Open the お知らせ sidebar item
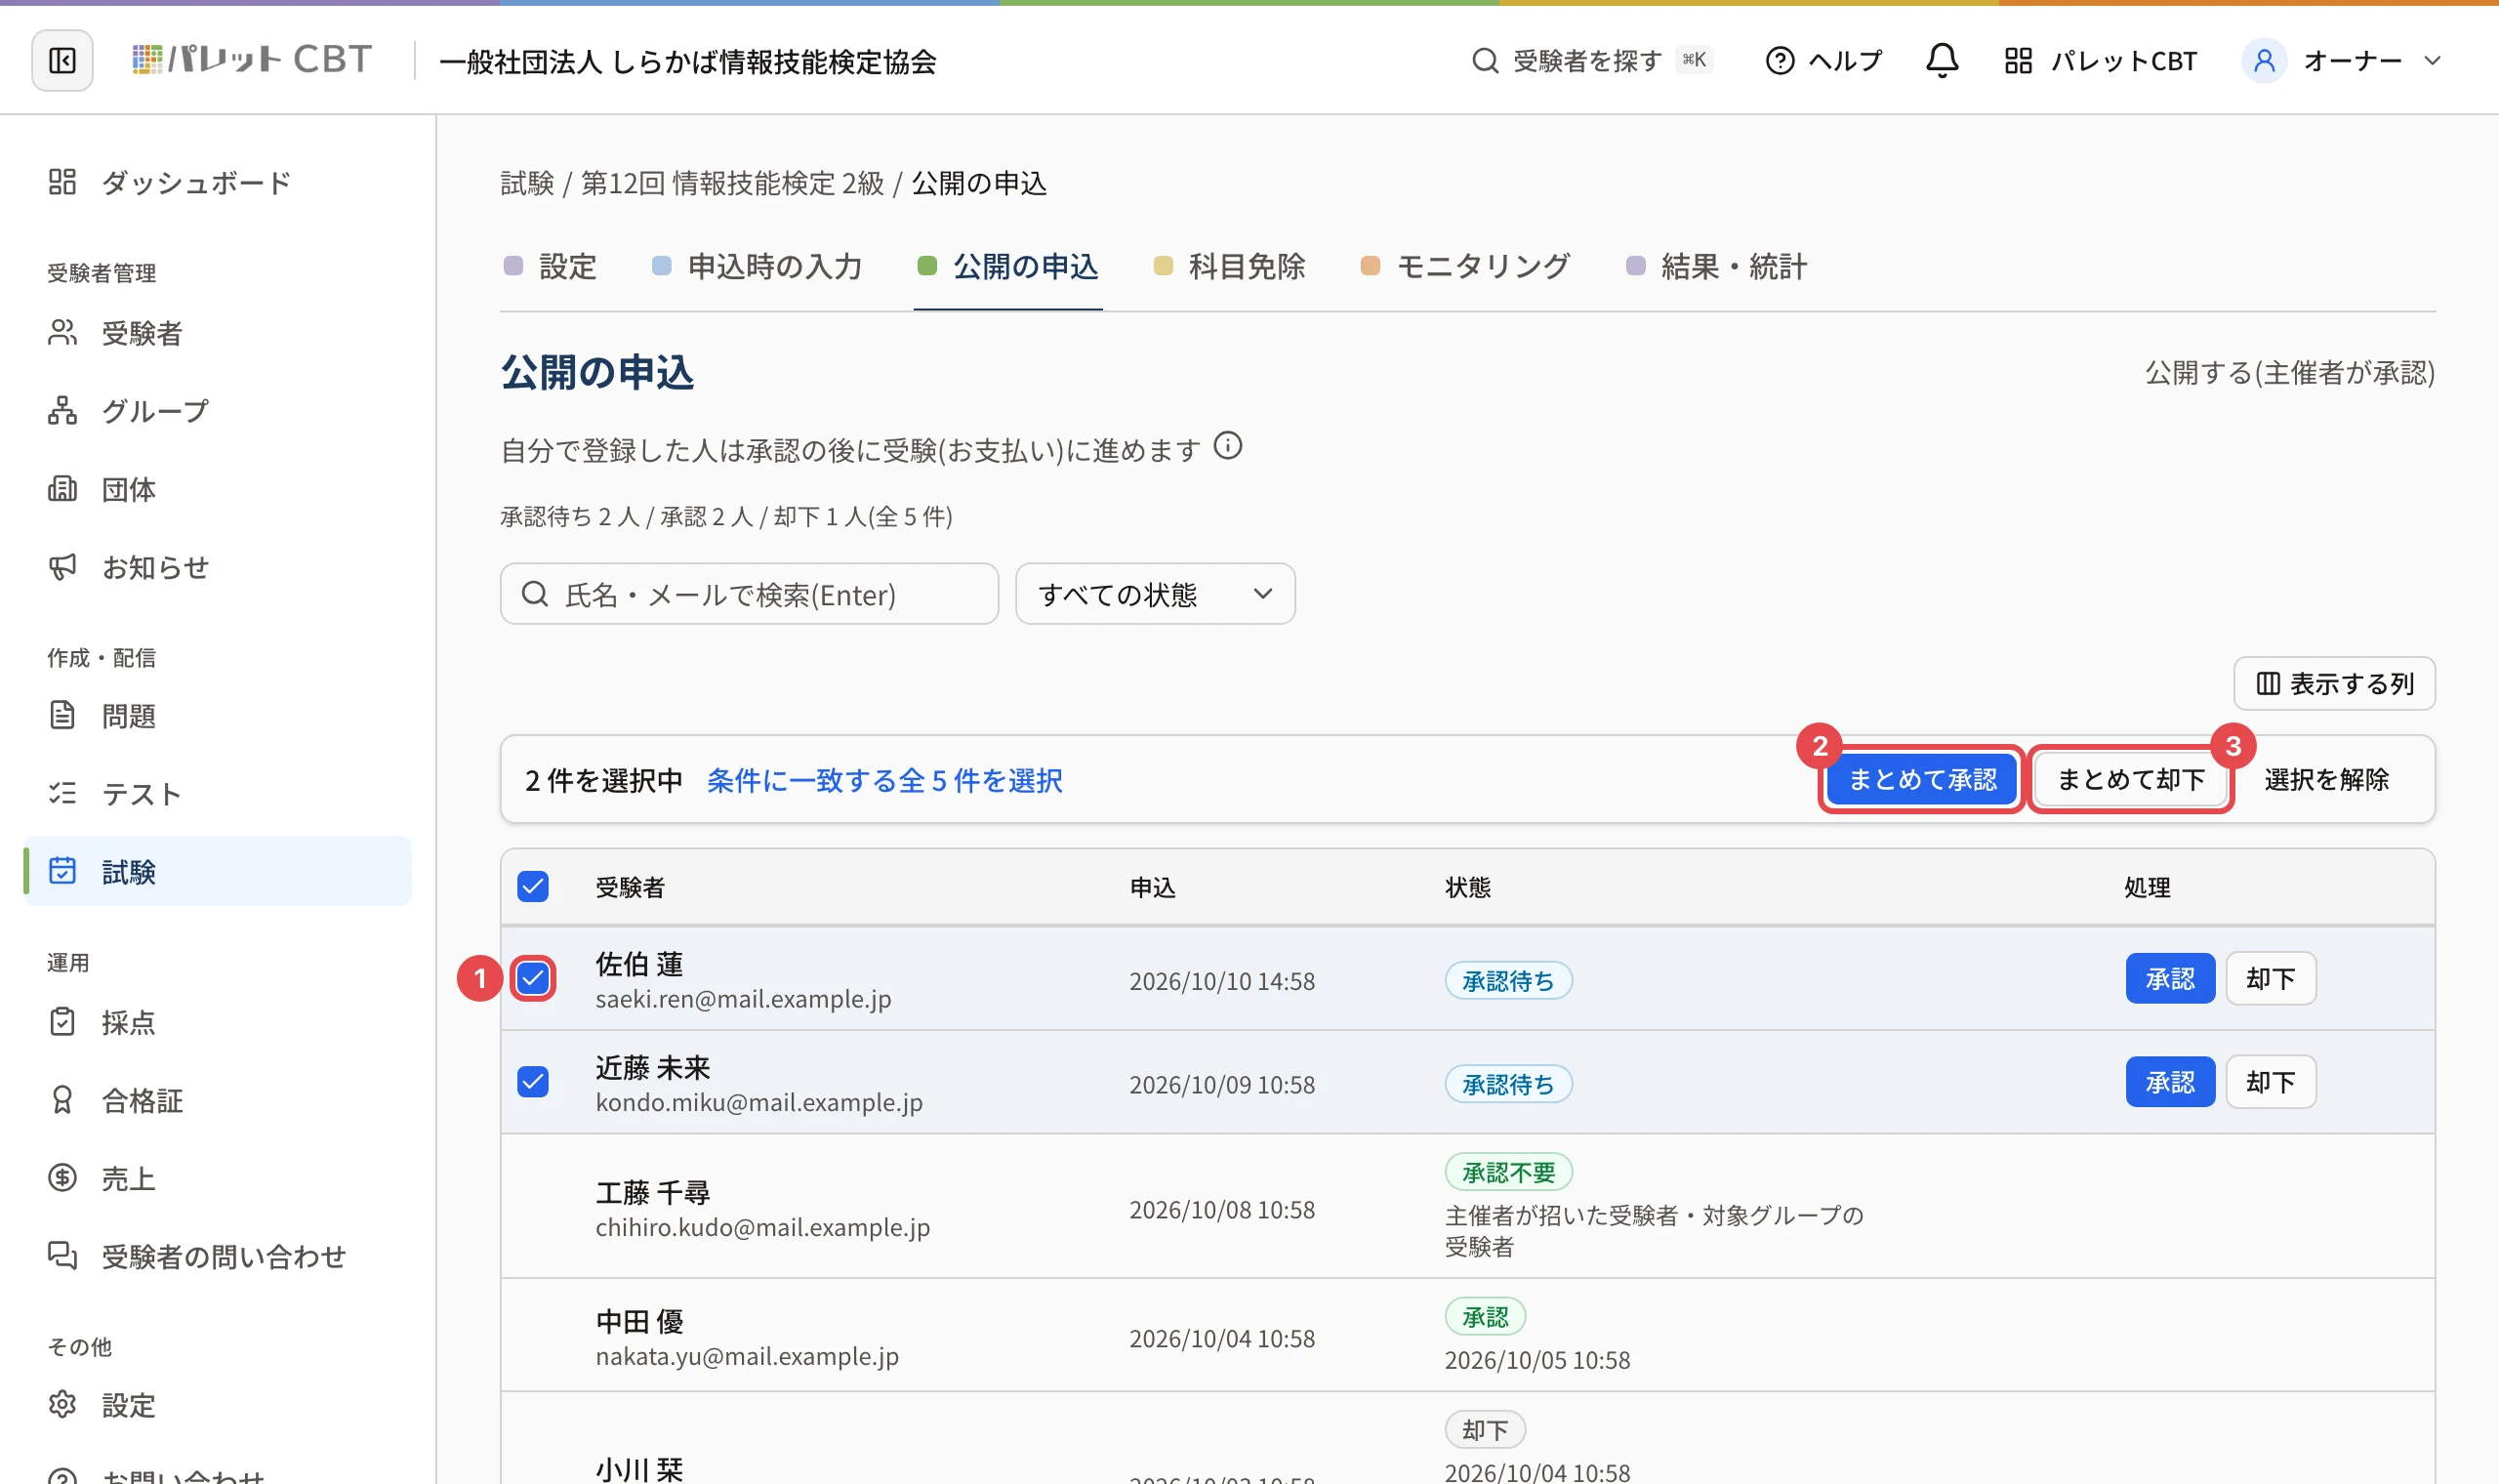The image size is (2499, 1484). [218, 567]
